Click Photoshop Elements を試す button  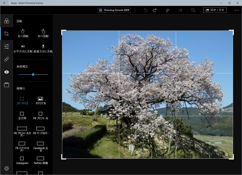(x=114, y=10)
